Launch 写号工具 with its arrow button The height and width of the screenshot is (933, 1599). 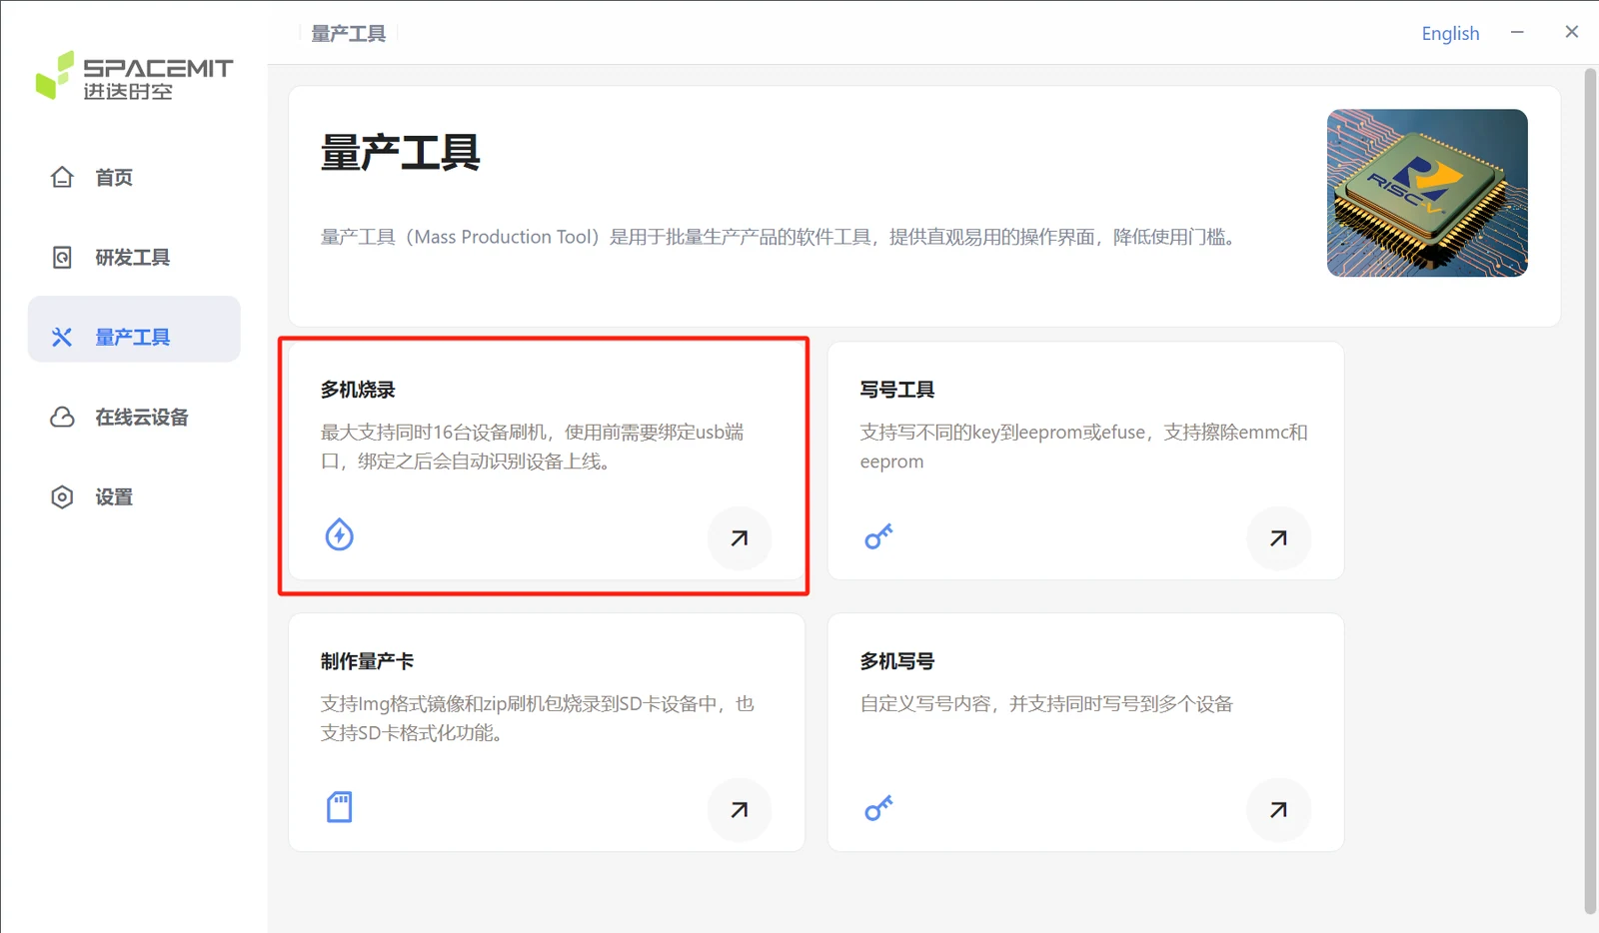[x=1278, y=538]
